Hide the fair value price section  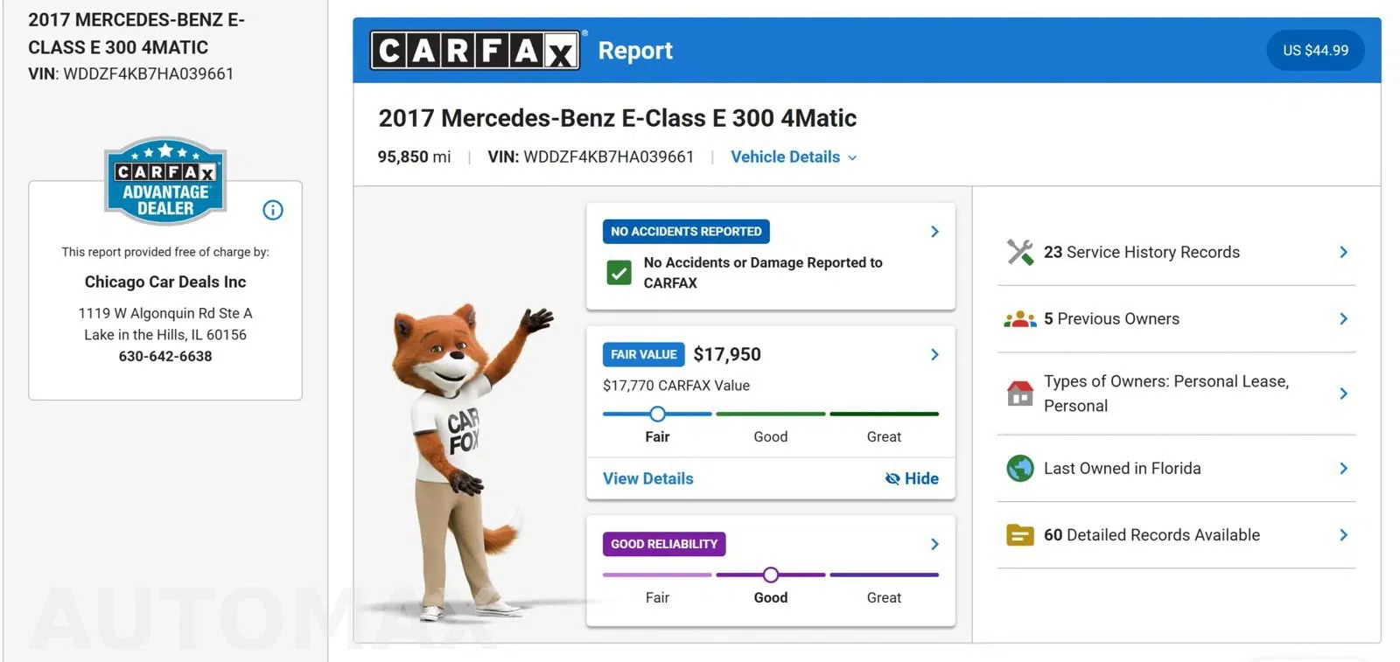[x=912, y=478]
